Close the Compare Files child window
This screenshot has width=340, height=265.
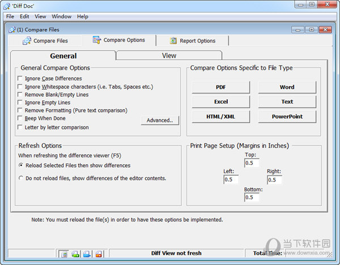pos(325,29)
